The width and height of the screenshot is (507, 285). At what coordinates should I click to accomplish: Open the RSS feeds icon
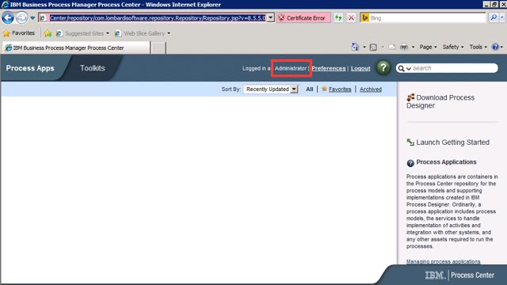tap(373, 47)
